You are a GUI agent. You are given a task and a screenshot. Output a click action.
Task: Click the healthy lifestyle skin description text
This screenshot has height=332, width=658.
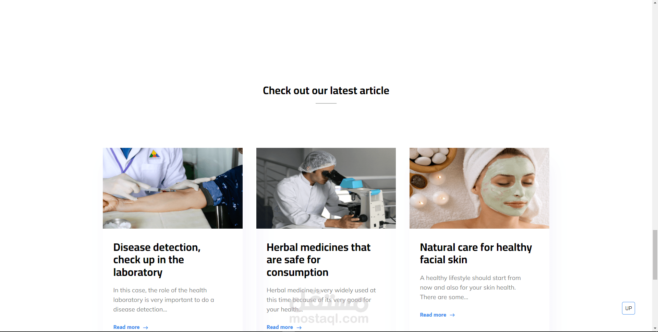click(470, 288)
